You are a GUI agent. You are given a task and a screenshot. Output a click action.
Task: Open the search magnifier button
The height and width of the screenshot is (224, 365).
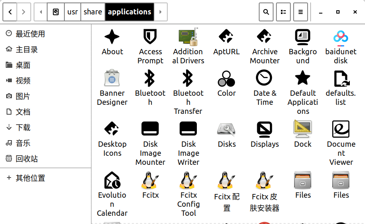click(x=266, y=12)
